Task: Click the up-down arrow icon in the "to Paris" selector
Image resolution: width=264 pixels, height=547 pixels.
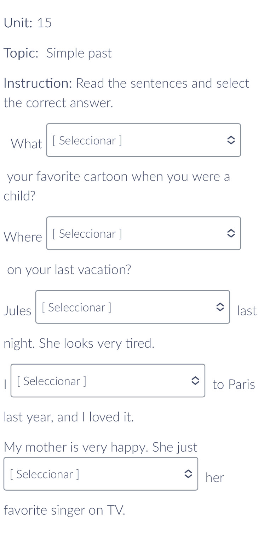Action: click(195, 381)
